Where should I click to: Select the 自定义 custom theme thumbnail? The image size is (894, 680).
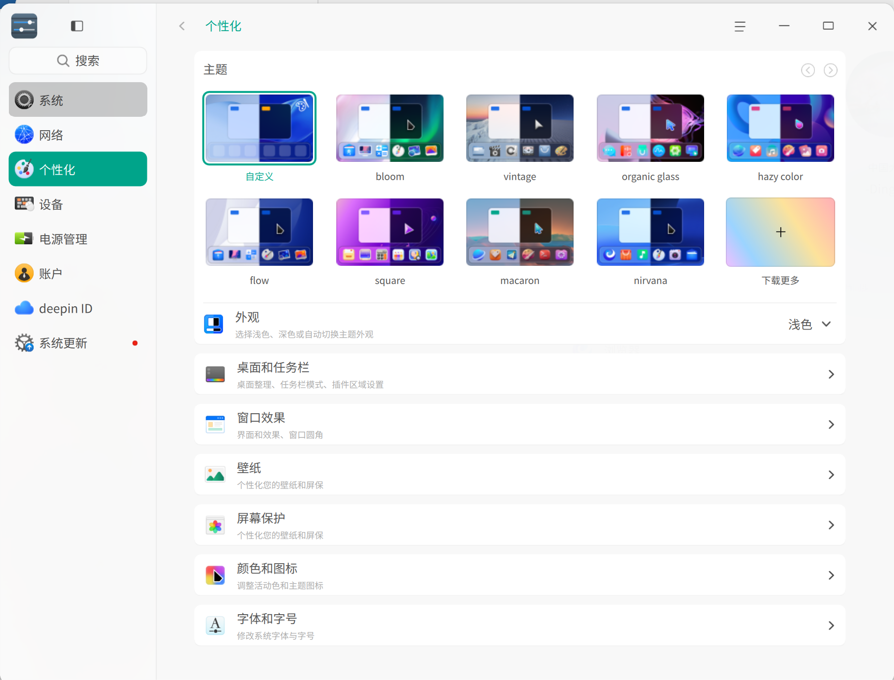point(259,128)
